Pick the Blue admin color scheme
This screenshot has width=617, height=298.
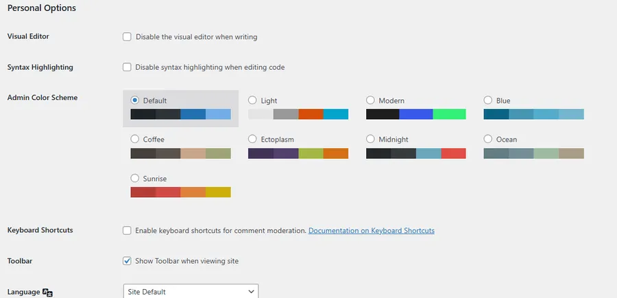pos(488,101)
